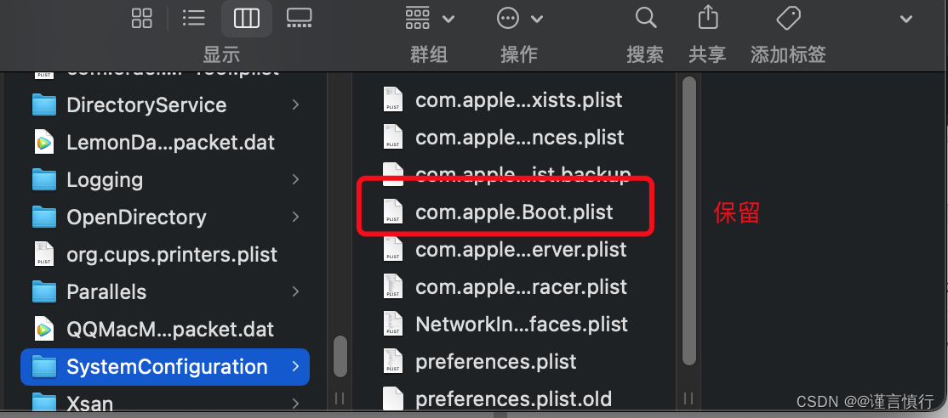Select com.apple…racer.plist file
Viewport: 948px width, 418px height.
521,286
